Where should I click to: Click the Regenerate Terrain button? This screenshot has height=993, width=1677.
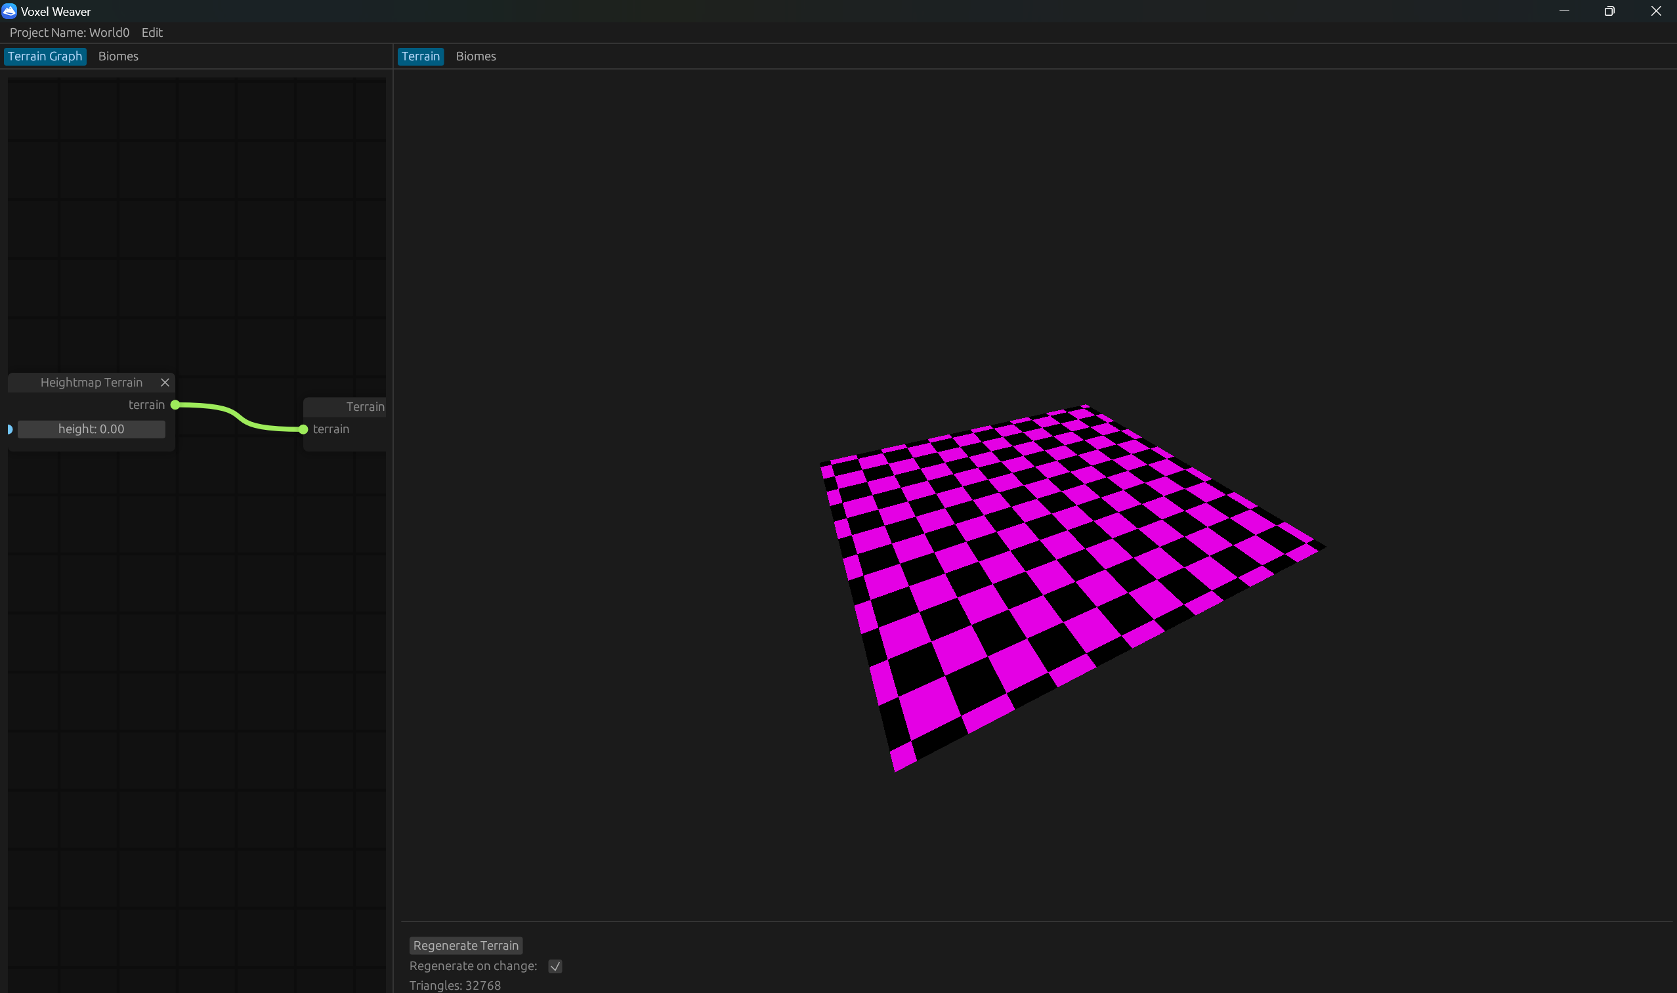point(466,945)
